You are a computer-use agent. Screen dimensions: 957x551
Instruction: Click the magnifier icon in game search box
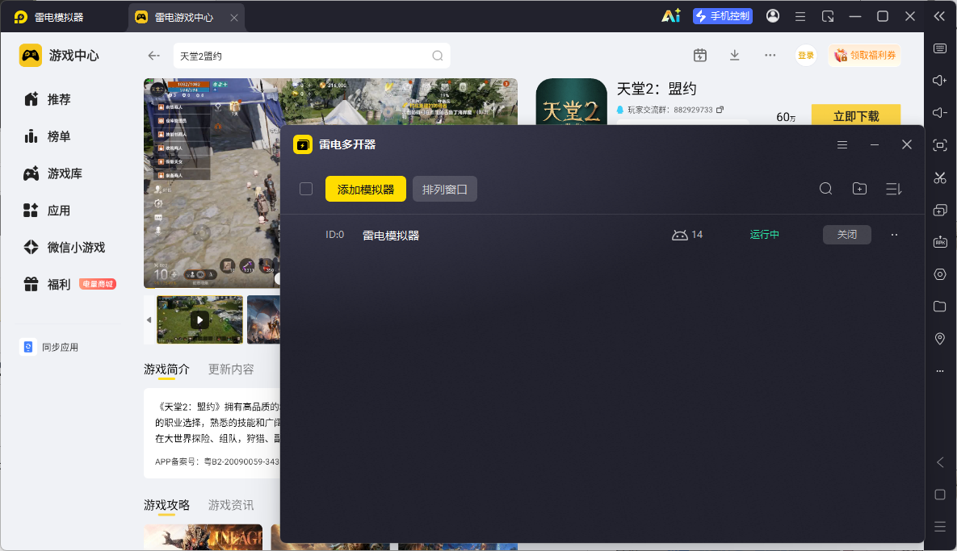[x=438, y=56]
